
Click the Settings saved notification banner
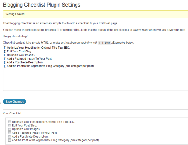coord(96,14)
